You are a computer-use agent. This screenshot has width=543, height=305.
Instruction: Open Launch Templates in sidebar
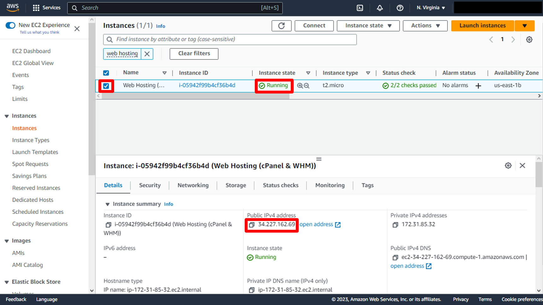pos(35,152)
